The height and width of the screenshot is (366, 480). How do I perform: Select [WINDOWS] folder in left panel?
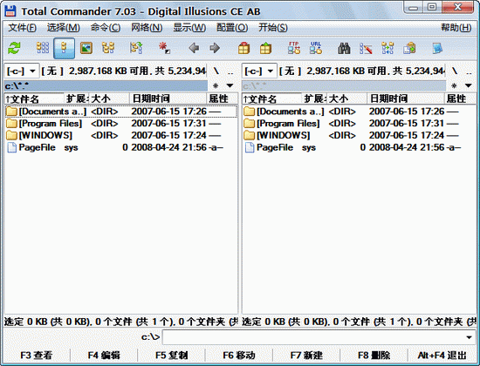[121, 135]
